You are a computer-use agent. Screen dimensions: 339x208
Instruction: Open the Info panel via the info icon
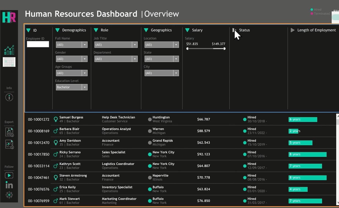[9, 97]
